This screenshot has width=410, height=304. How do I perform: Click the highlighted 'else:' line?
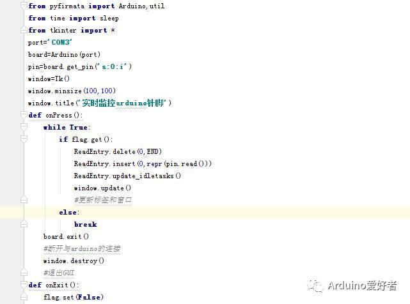[69, 212]
